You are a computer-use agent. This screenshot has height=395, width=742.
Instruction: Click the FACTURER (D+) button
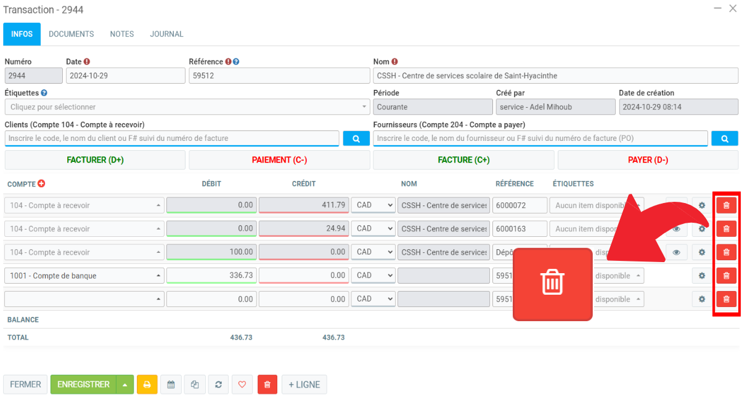tap(95, 160)
